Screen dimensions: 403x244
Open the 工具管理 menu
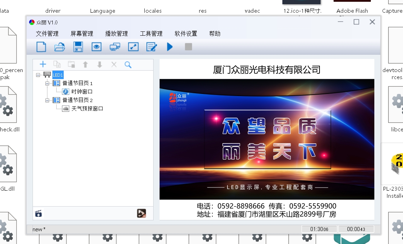point(151,34)
